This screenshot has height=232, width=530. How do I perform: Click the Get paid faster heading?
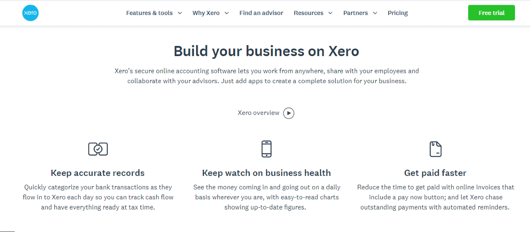tap(435, 173)
